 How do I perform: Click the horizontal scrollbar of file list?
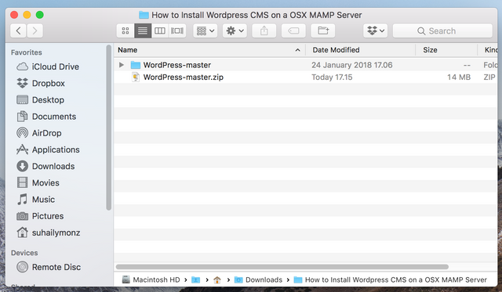pos(282,267)
